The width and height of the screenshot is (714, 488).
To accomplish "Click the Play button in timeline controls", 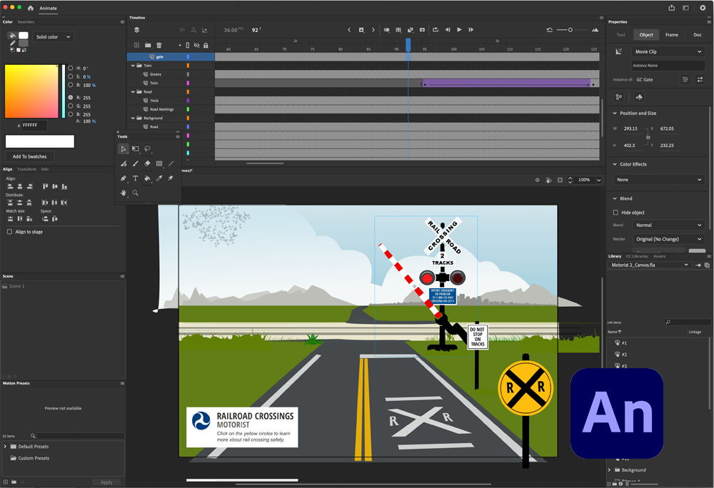I will point(459,30).
